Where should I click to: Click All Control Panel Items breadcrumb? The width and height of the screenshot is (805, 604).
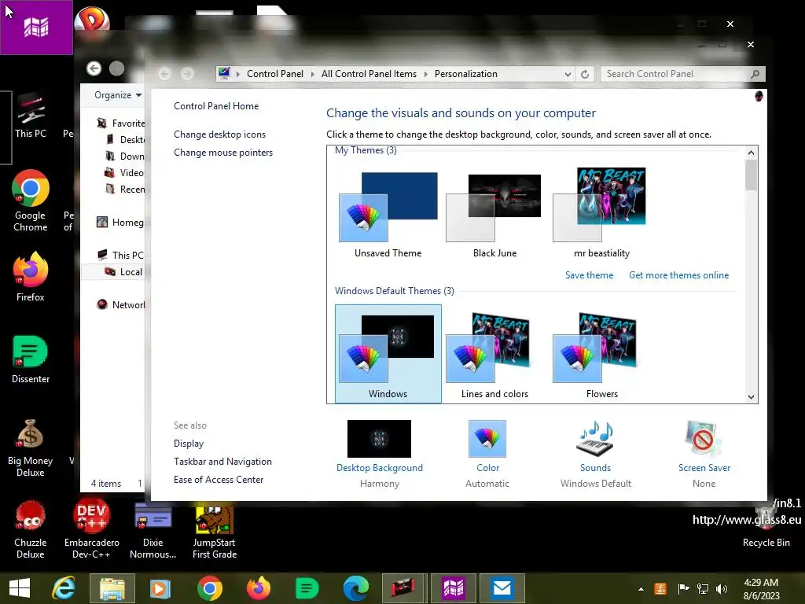[369, 74]
